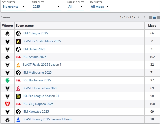Viewport: 160px width, 124px height.
Task: Click maps count 102 for PGL Astana
Action: (x=152, y=57)
